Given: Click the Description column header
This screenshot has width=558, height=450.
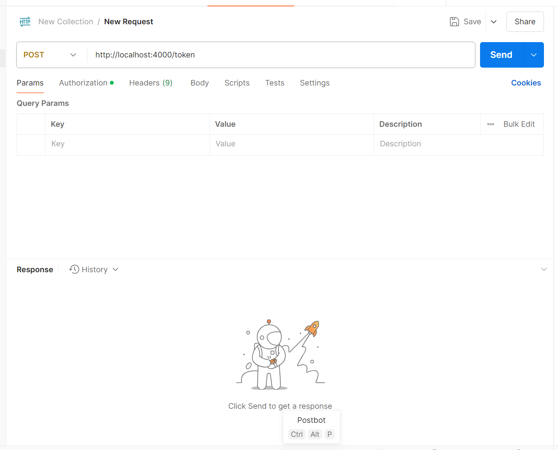Looking at the screenshot, I should 401,124.
